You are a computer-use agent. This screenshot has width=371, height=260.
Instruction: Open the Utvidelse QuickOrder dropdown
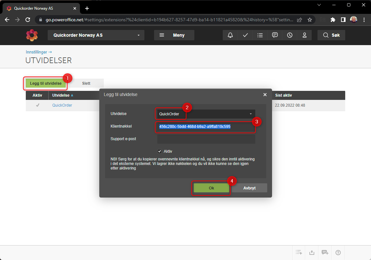(x=206, y=114)
